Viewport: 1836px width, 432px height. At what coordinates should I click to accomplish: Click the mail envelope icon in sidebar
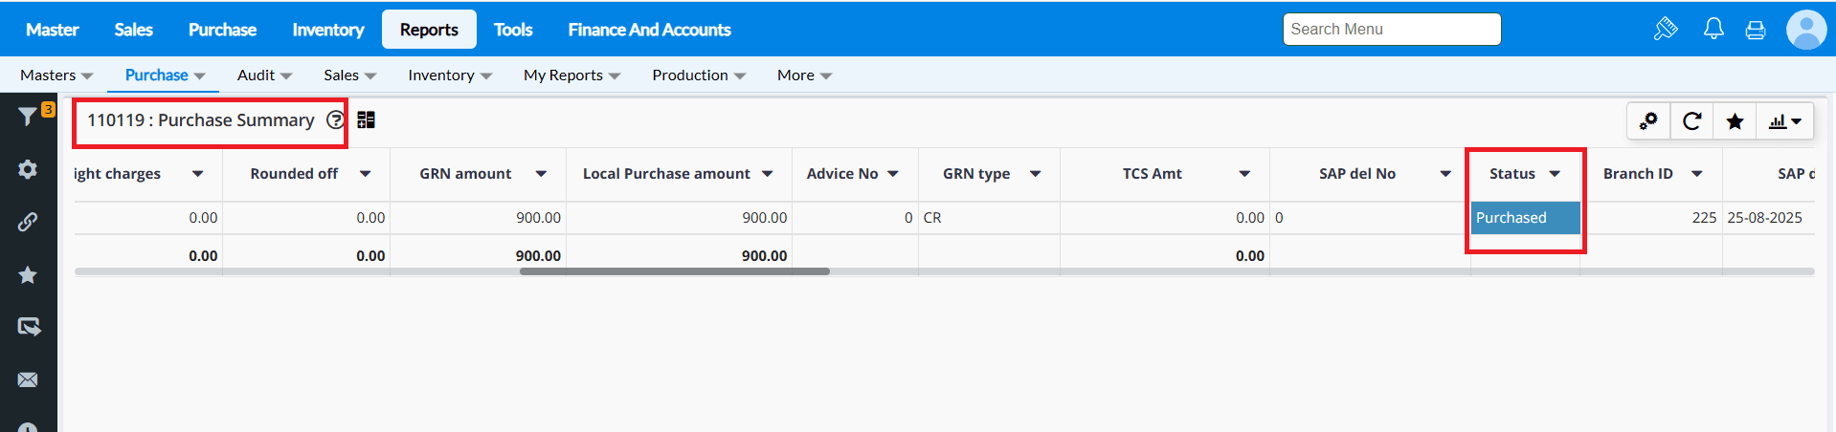tap(28, 379)
